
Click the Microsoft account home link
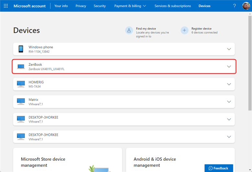point(30,6)
